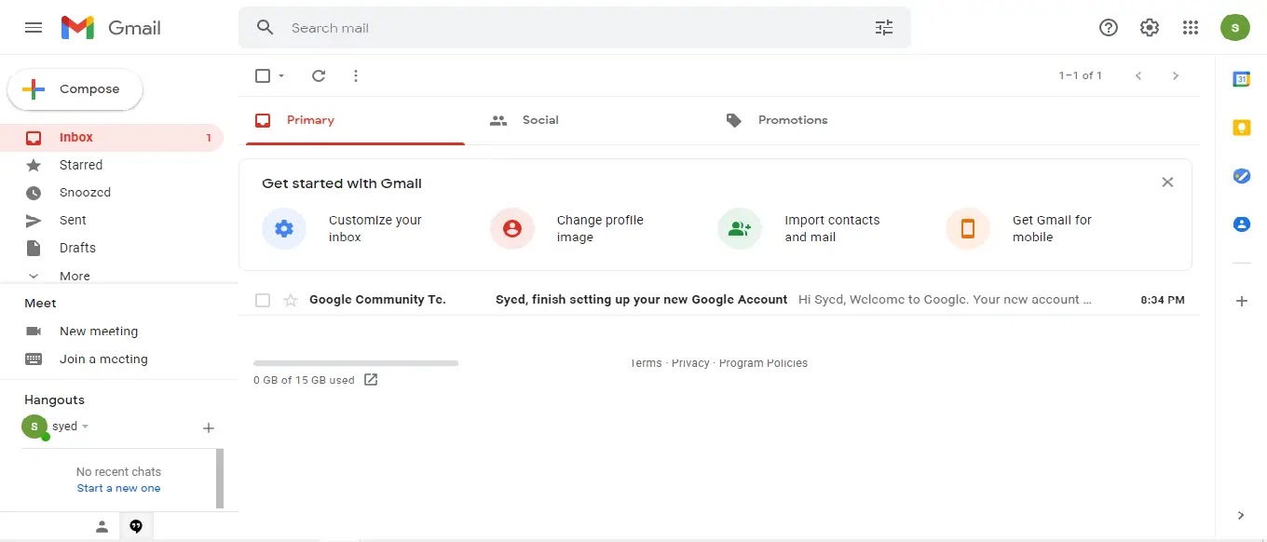This screenshot has height=542, width=1267.
Task: Open the Program Policies link
Action: (x=763, y=363)
